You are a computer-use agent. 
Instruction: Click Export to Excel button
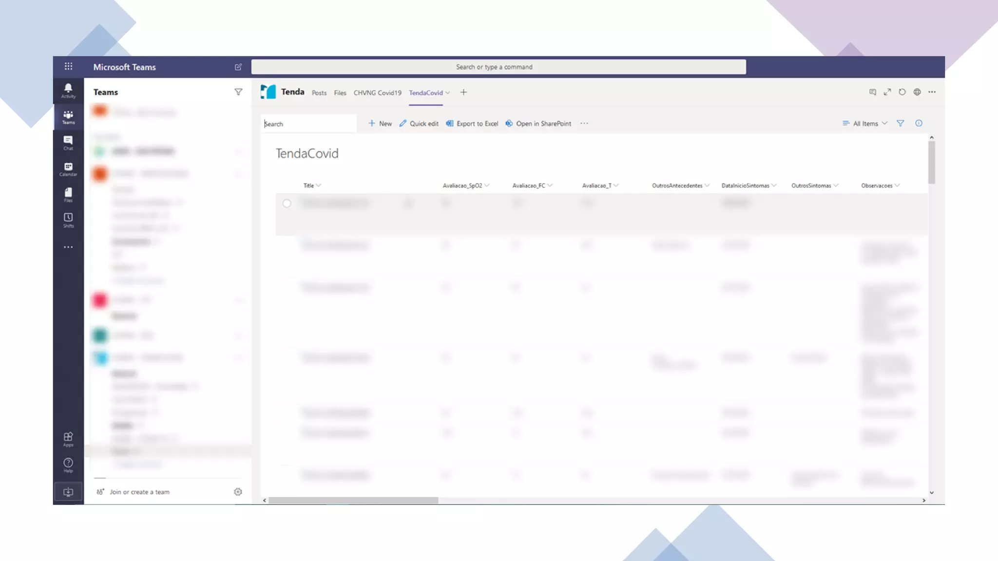[472, 124]
